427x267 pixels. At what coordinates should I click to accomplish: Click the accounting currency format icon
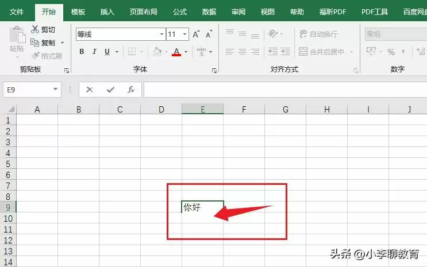point(371,52)
